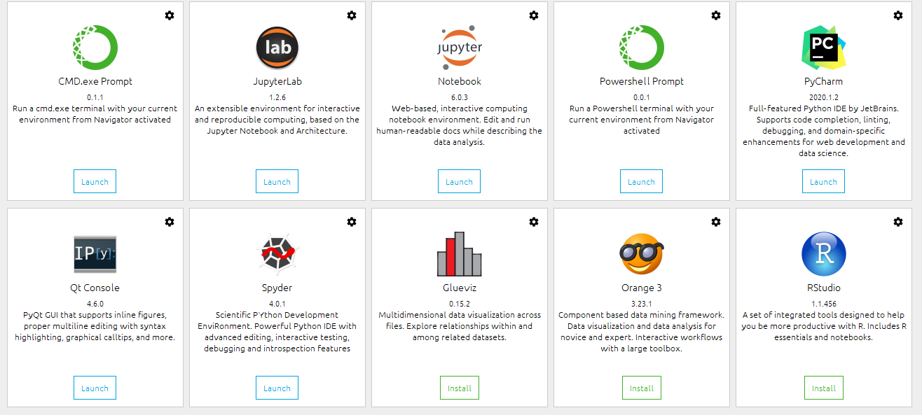Open the gear menu on PyCharm tile

click(x=898, y=15)
